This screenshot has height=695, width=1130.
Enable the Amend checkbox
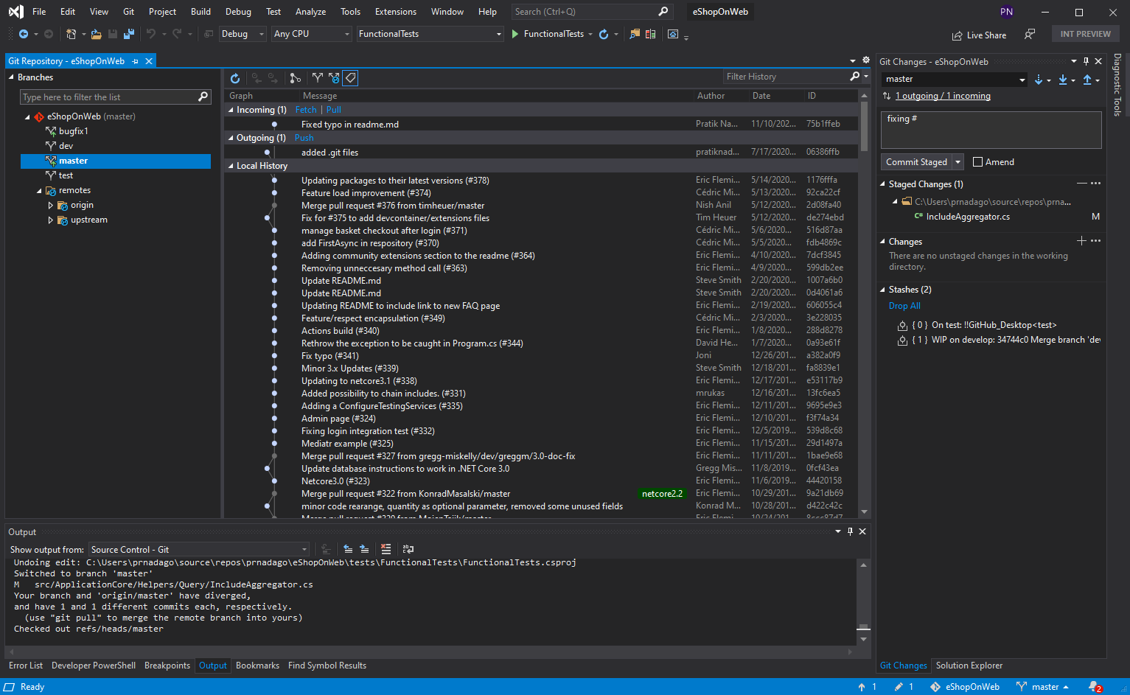click(x=978, y=162)
